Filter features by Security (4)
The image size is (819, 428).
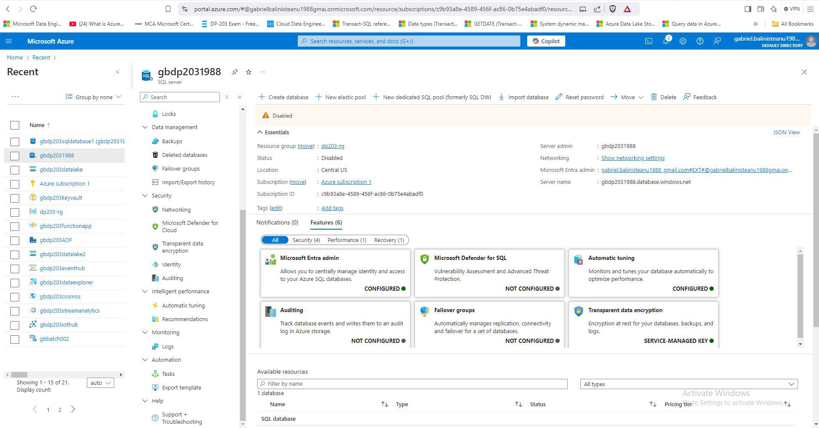[x=306, y=240]
